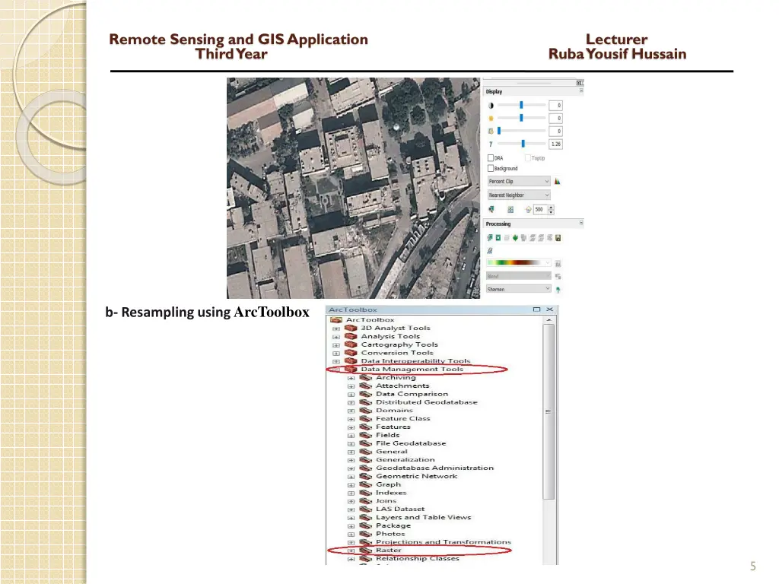Click the gamma value field 1.26

(x=555, y=144)
